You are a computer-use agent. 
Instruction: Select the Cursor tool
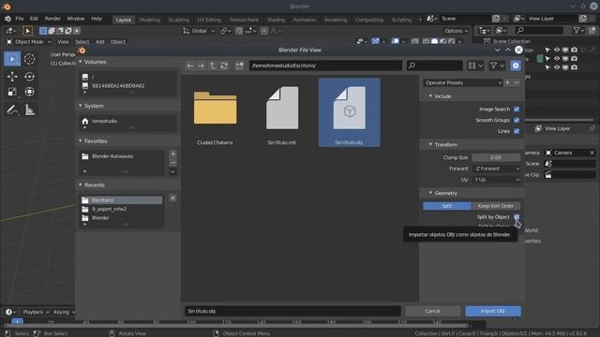(29, 59)
